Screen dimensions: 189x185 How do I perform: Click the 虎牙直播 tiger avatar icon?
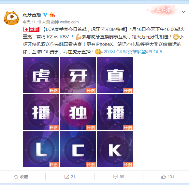11,18
